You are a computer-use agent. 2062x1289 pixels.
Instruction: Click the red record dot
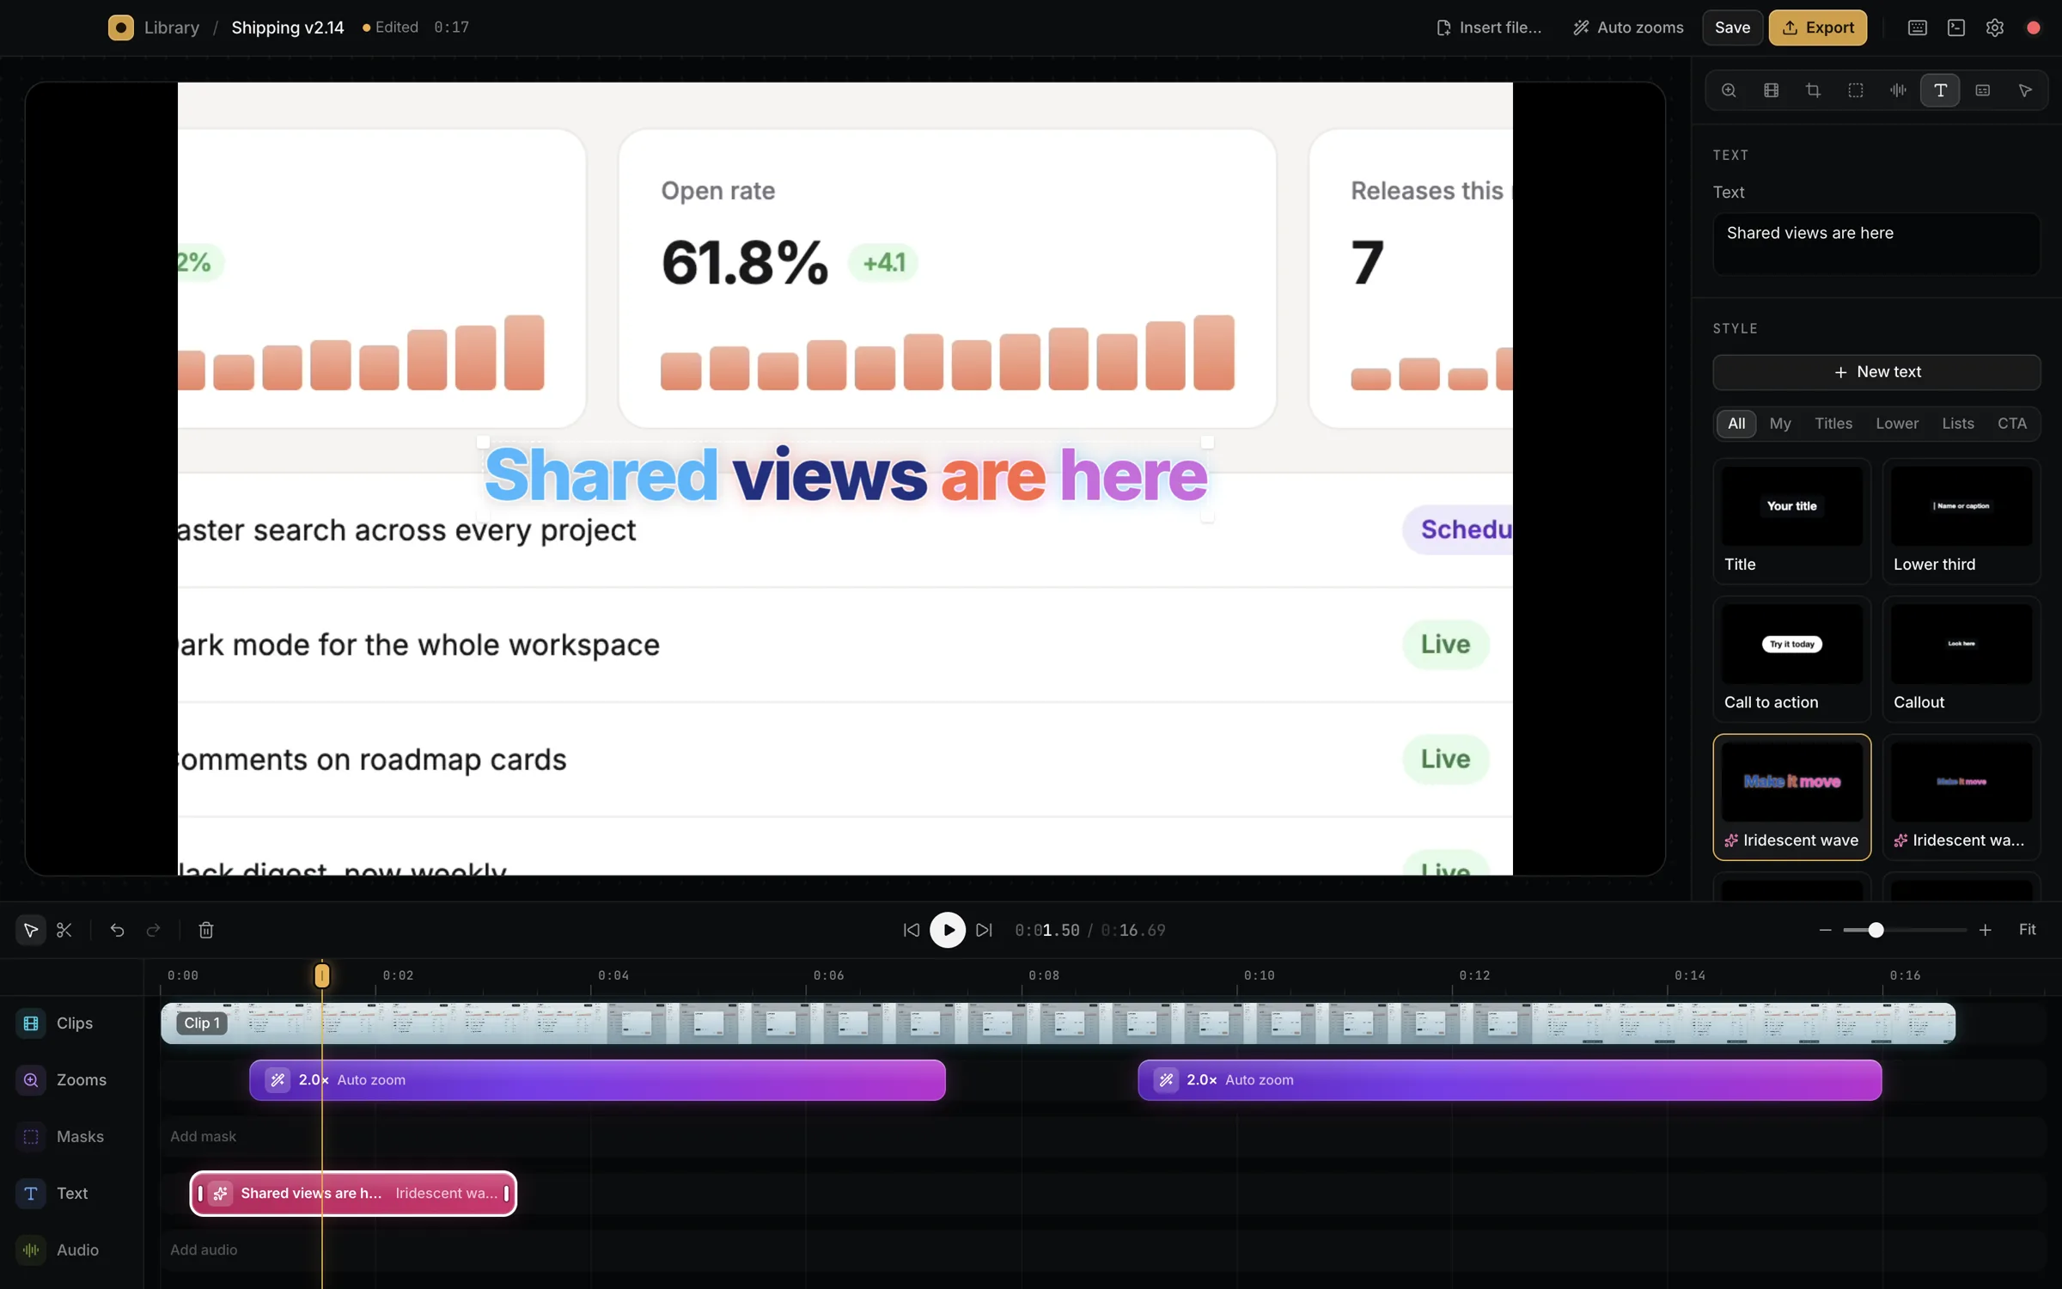pos(2034,27)
